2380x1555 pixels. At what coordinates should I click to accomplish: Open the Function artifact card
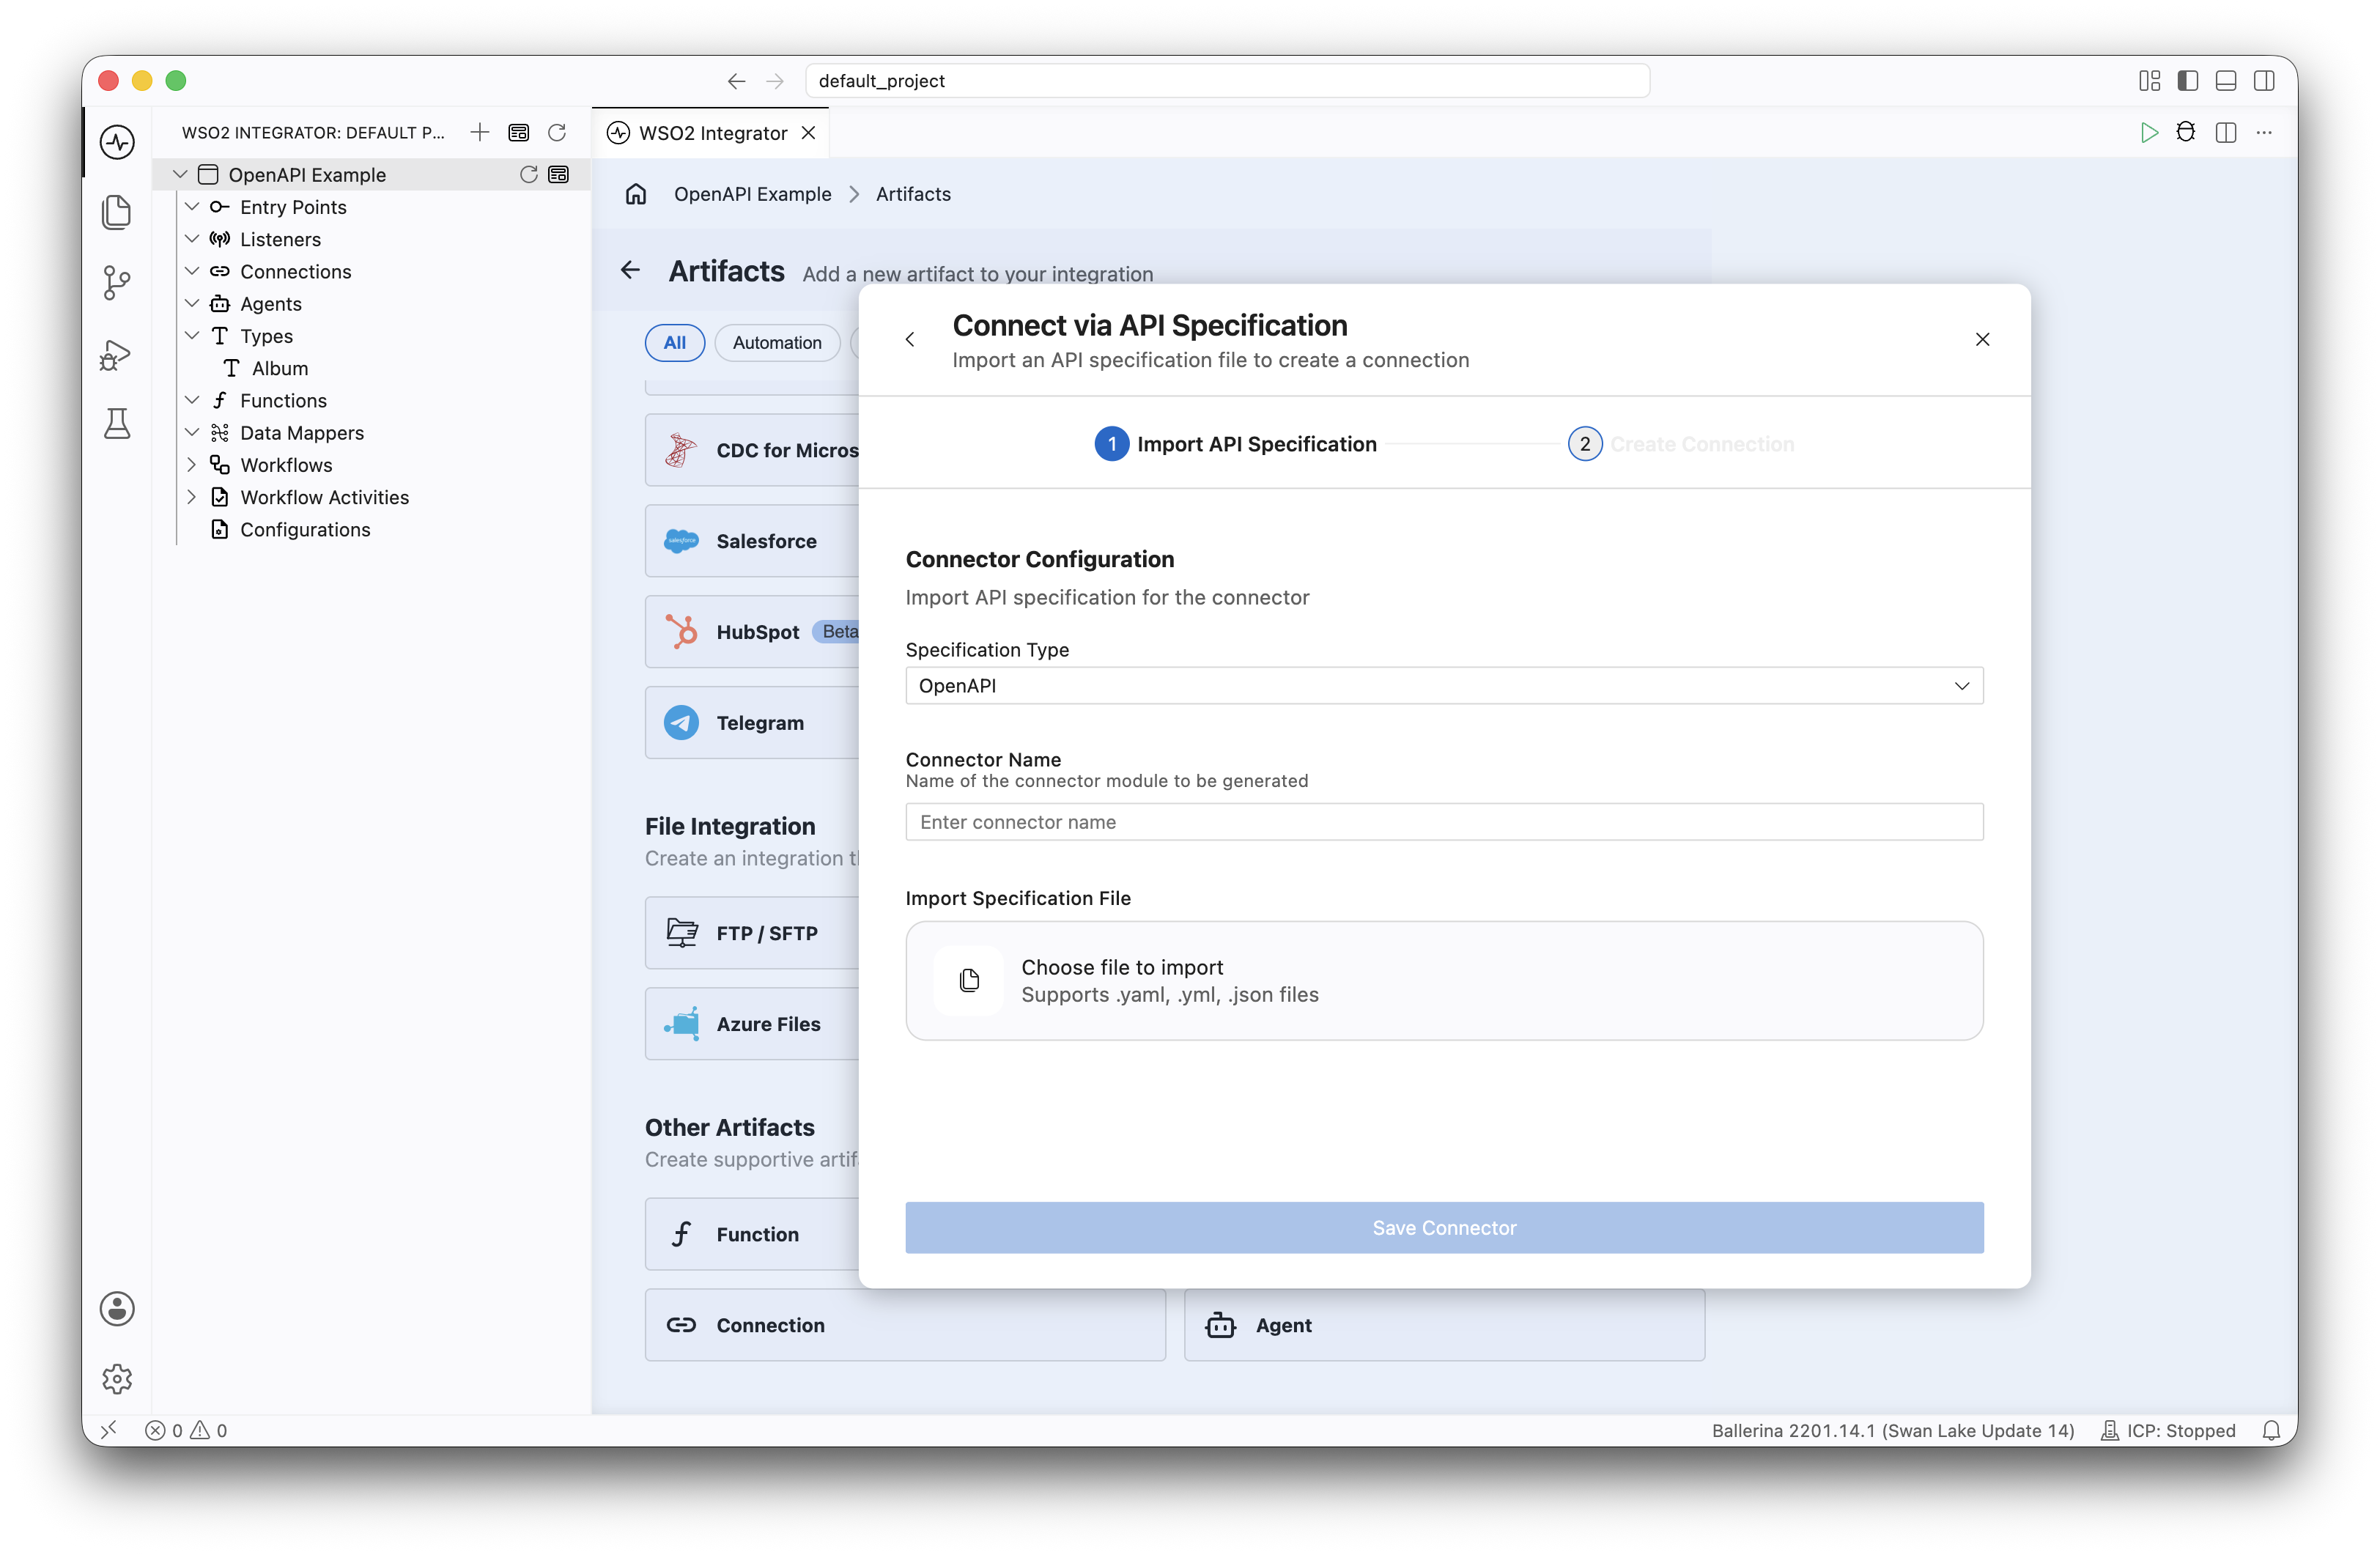point(752,1234)
